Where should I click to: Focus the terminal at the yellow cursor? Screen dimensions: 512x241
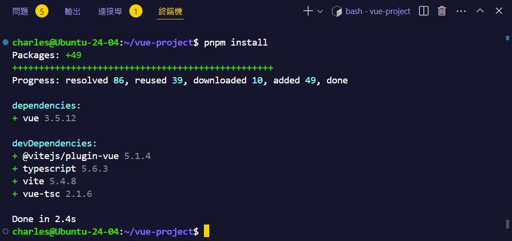[206, 231]
